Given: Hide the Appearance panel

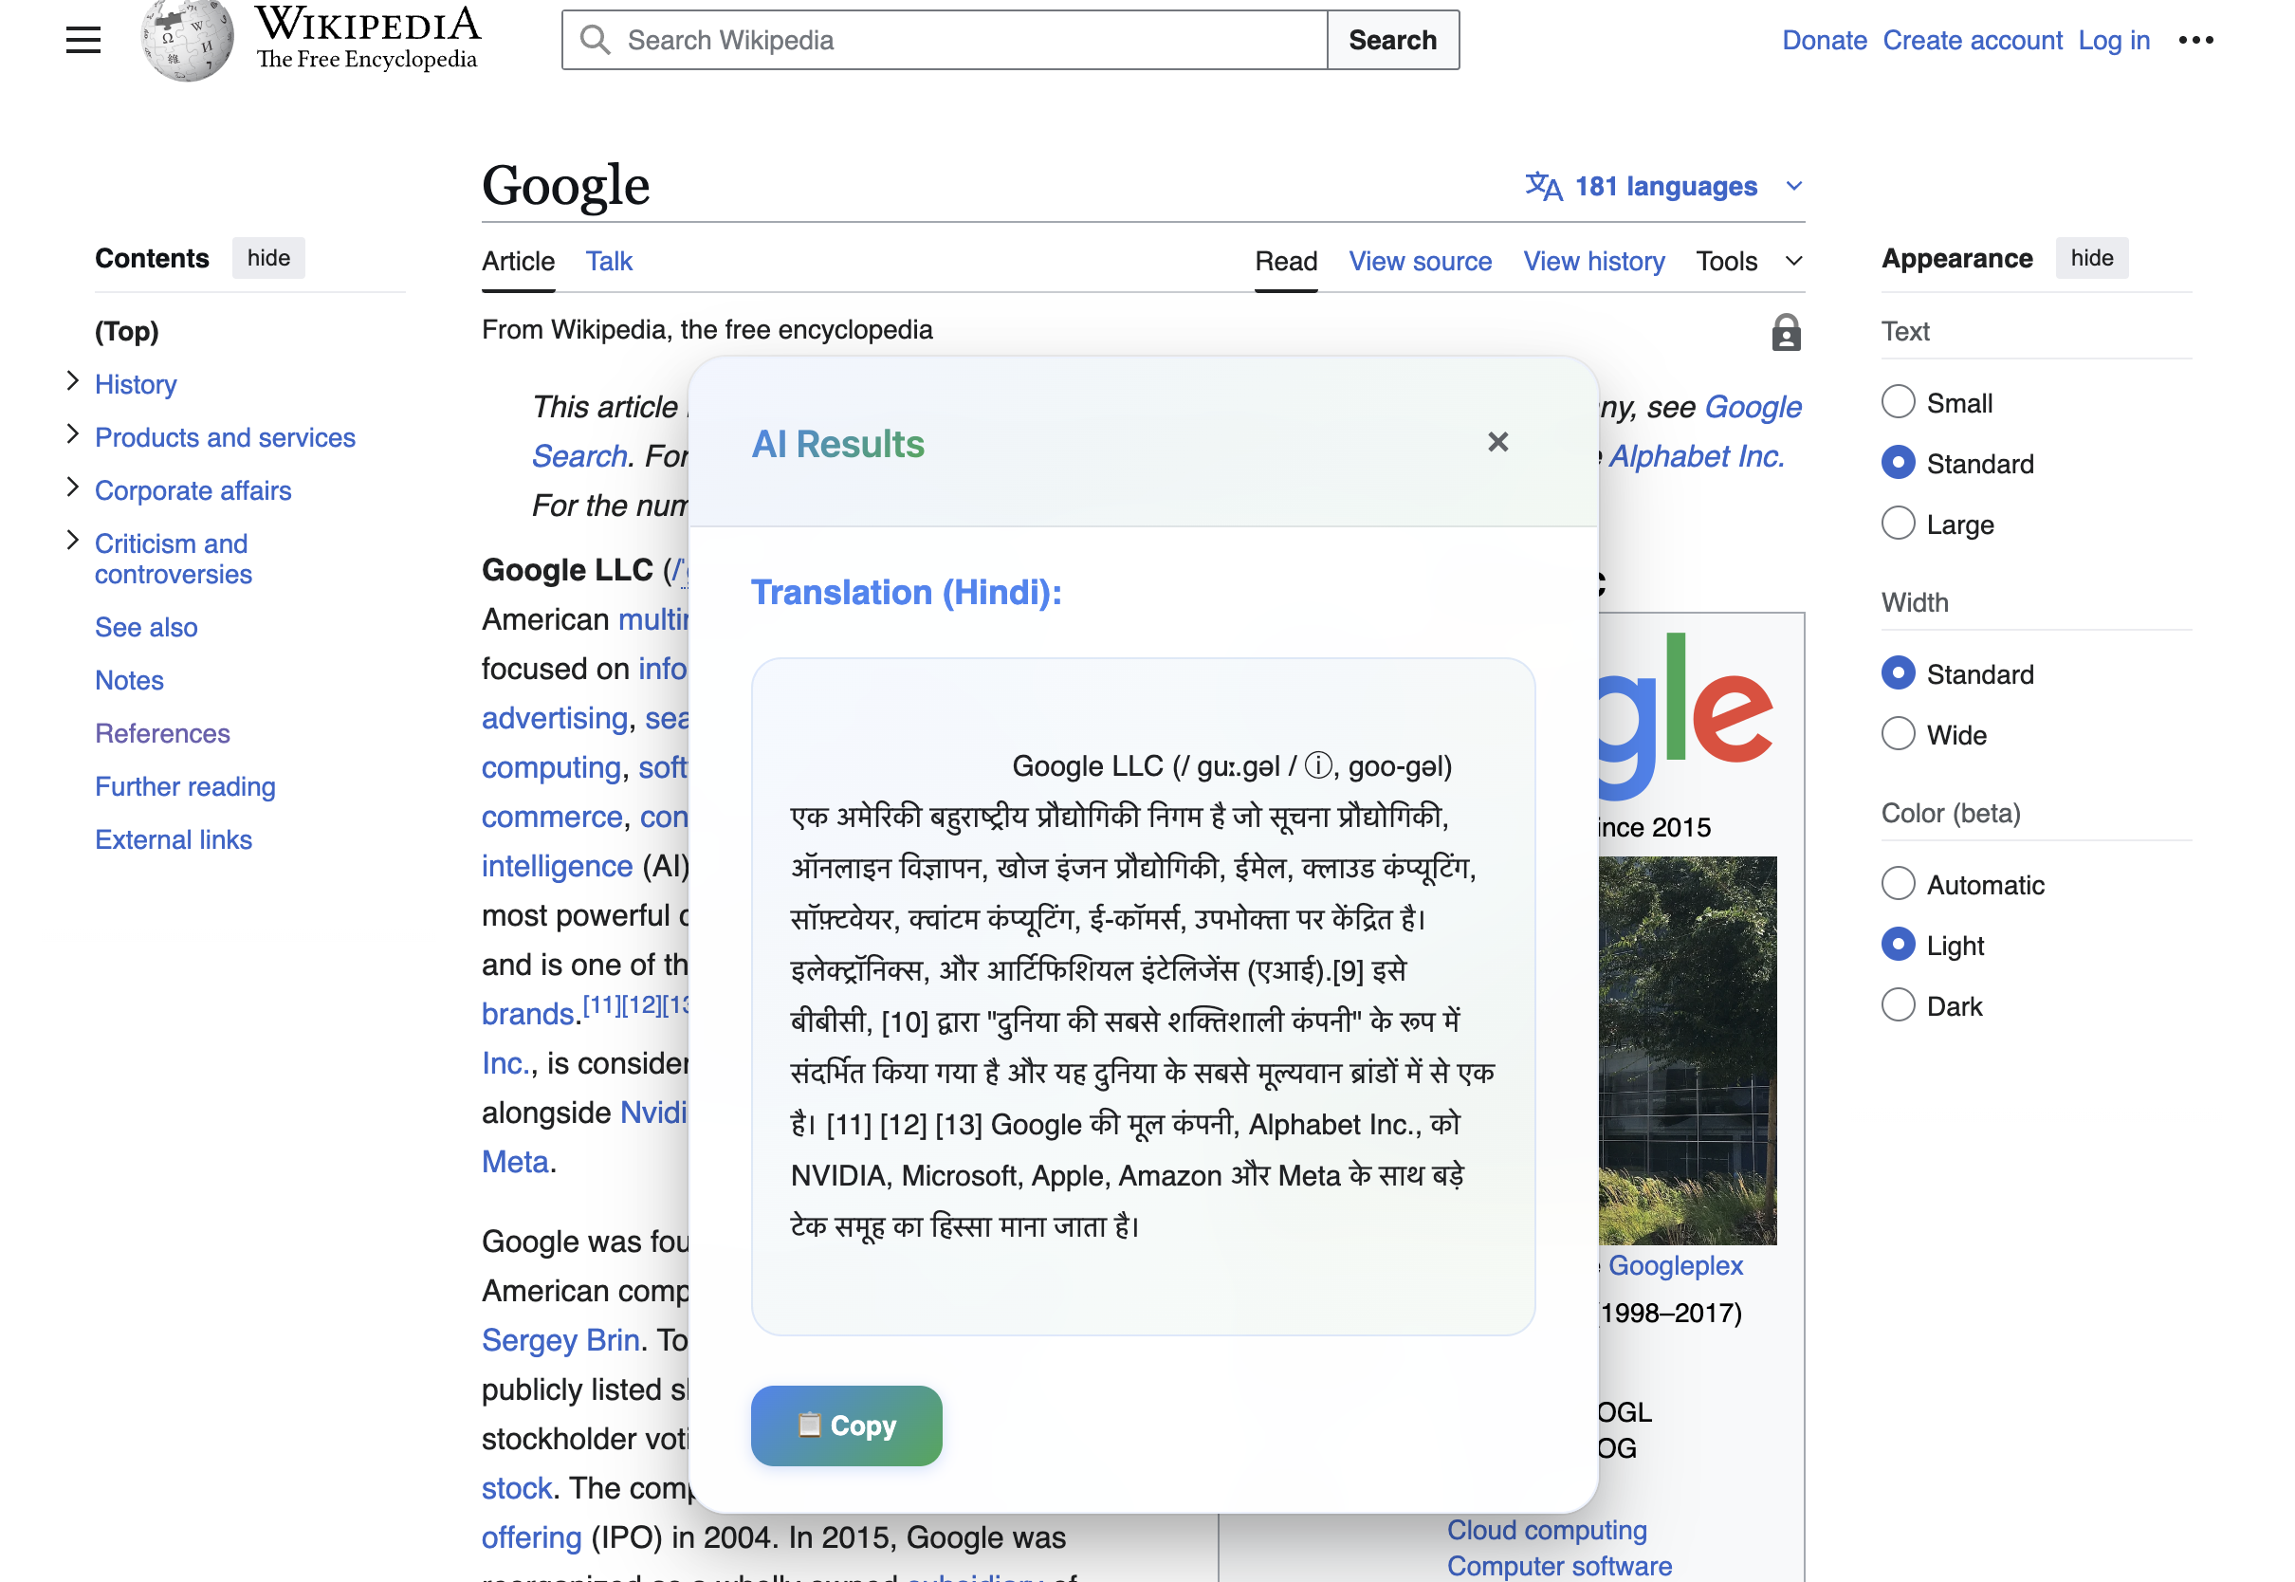Looking at the screenshot, I should point(2091,258).
